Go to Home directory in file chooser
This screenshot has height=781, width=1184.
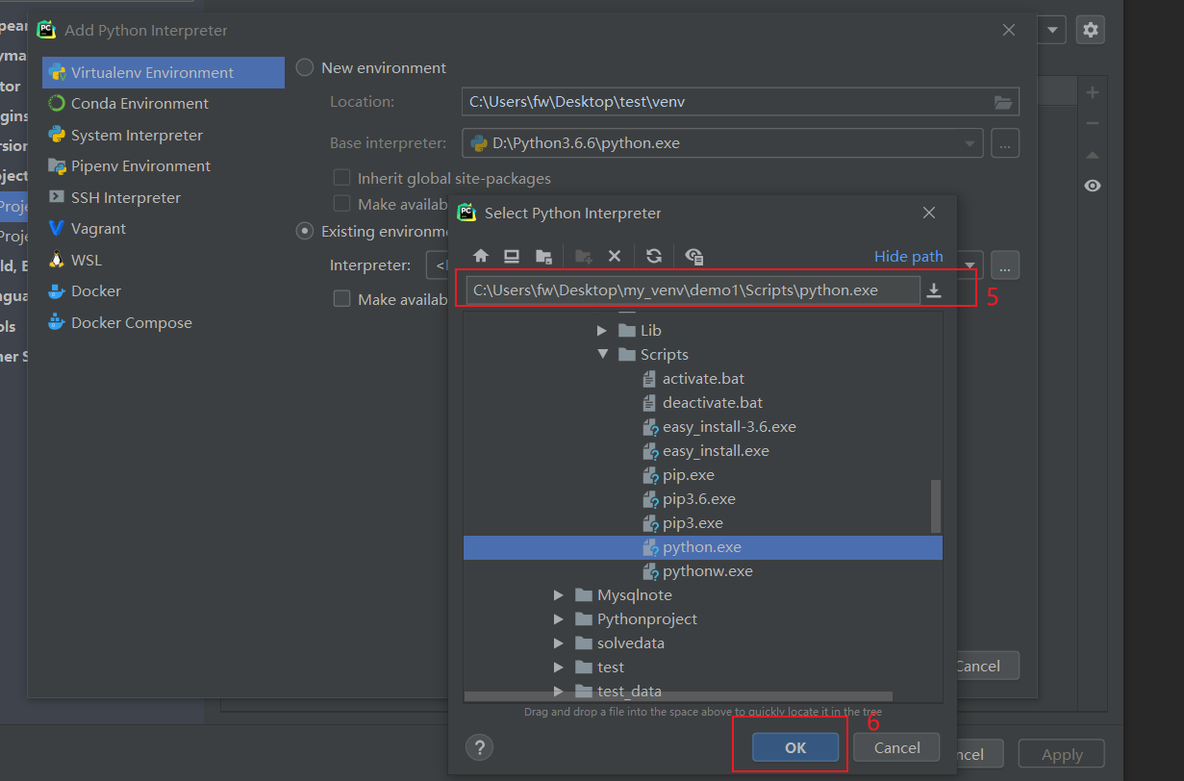(x=481, y=256)
